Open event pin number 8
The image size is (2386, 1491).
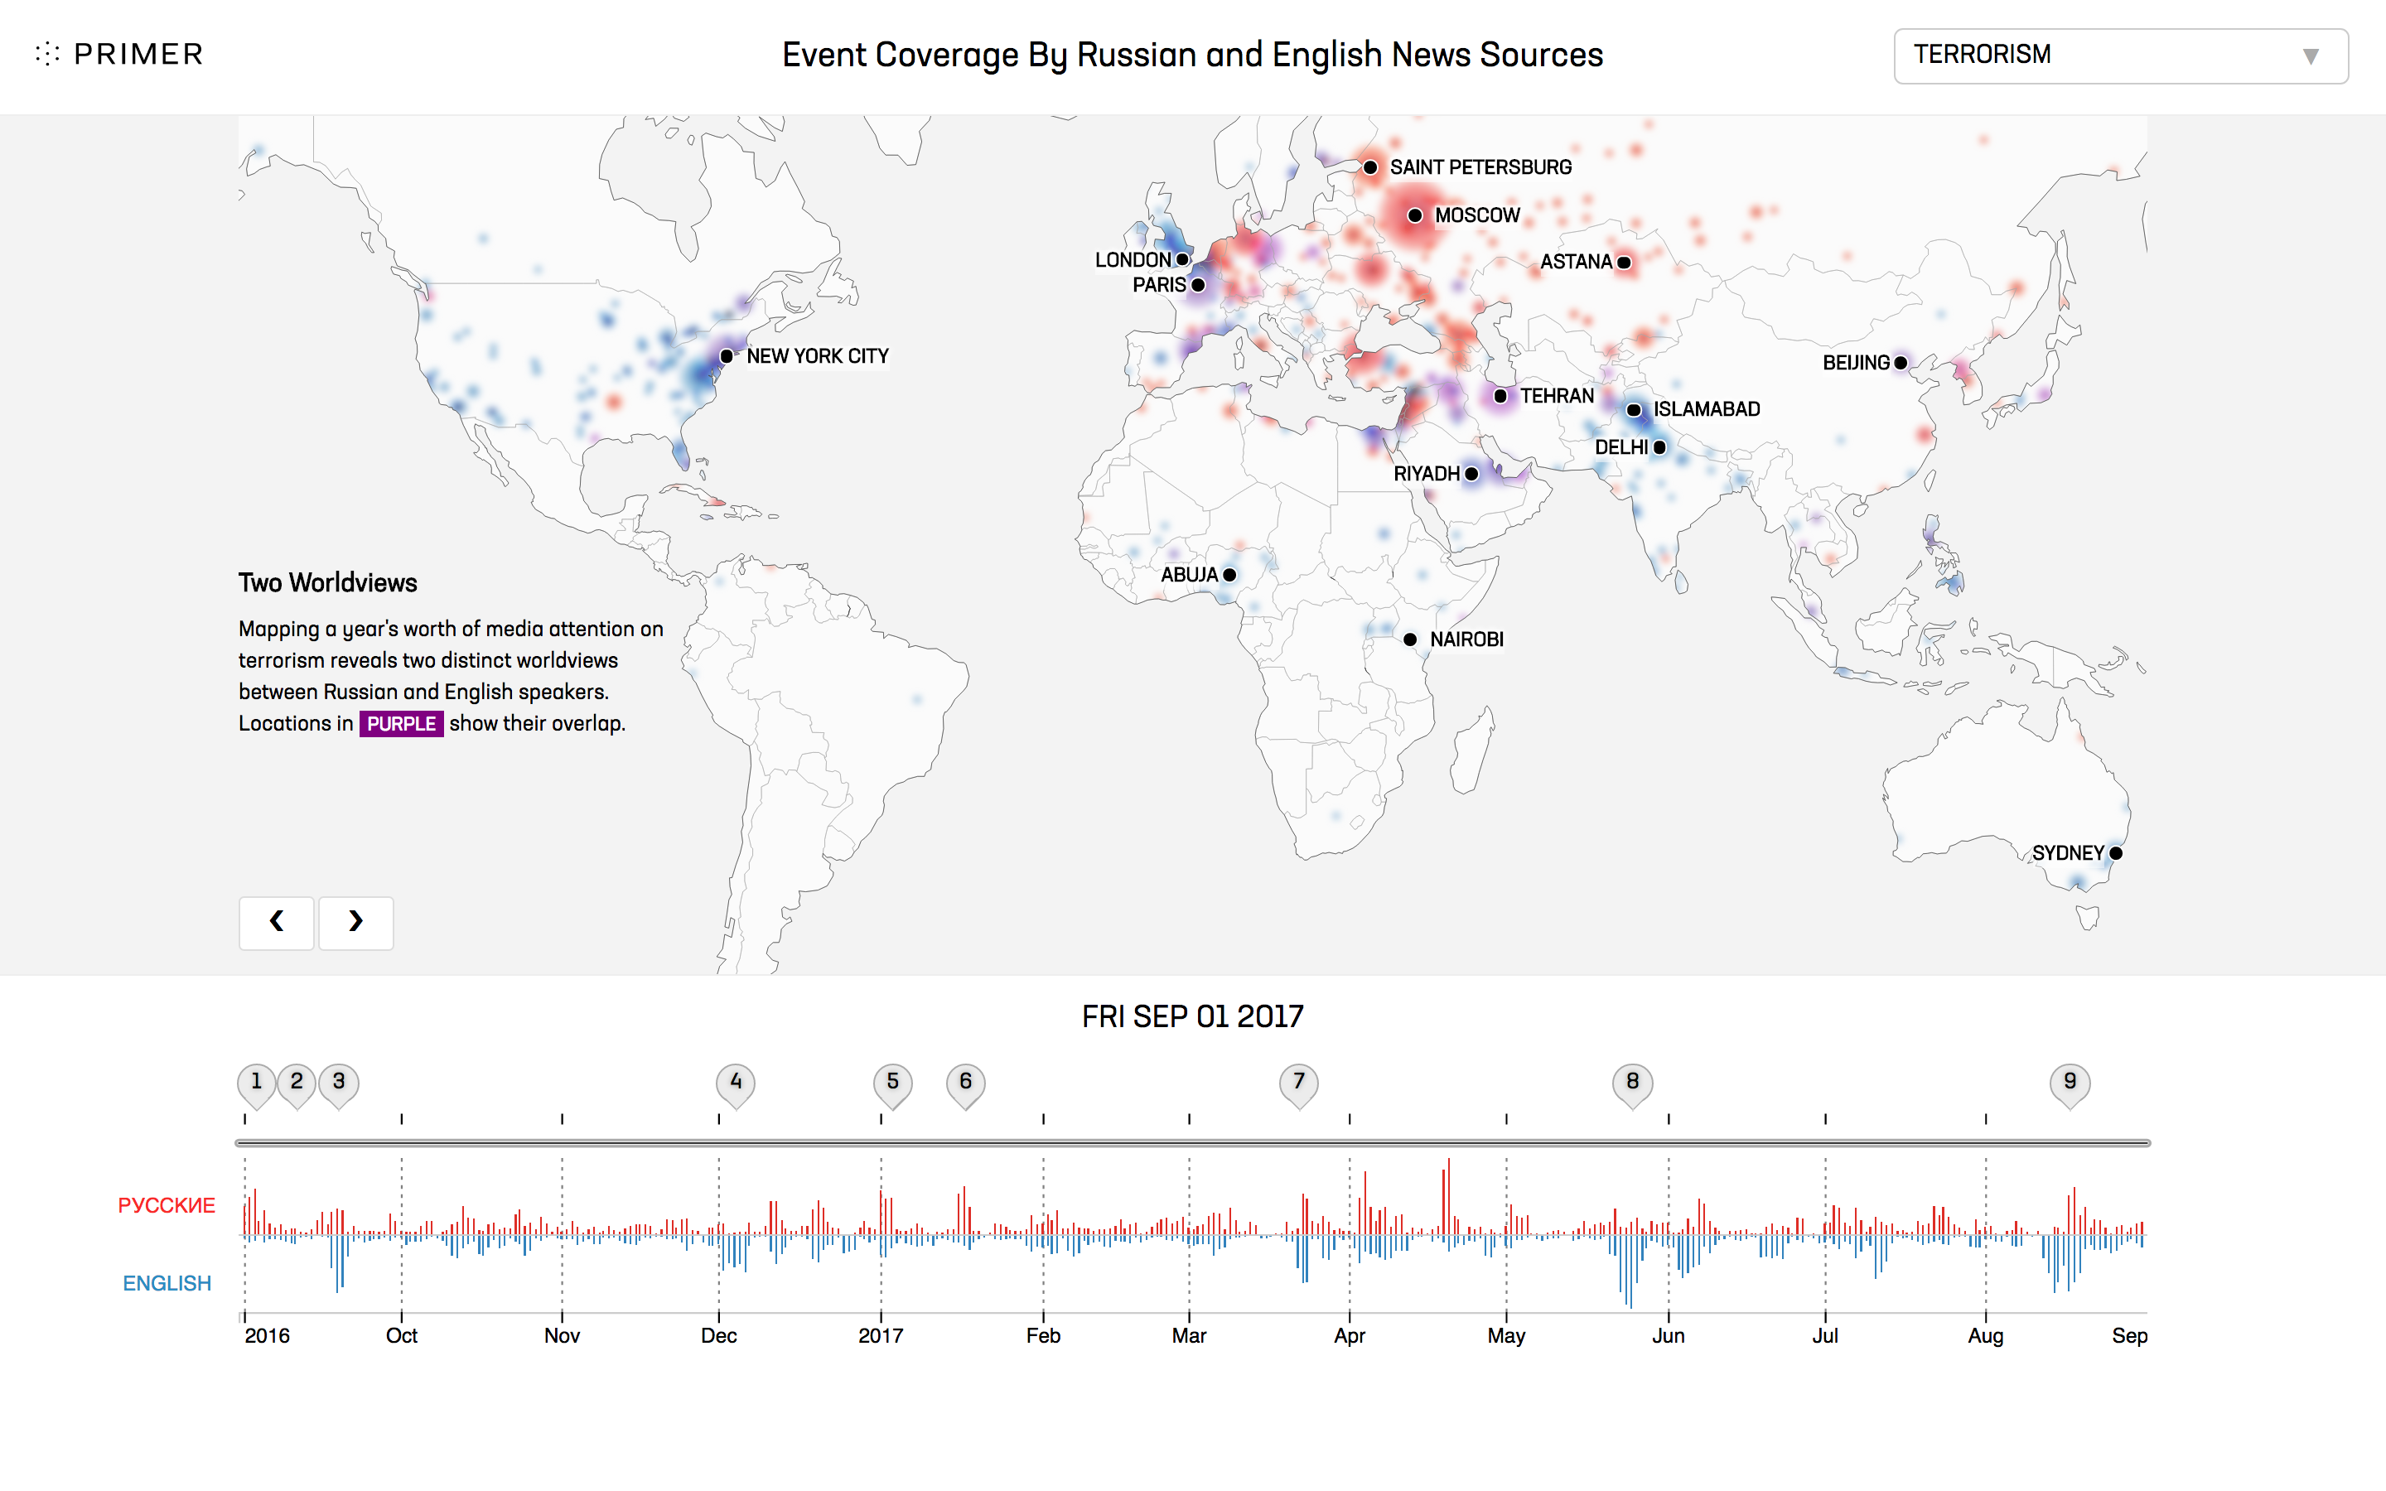(x=1633, y=1083)
